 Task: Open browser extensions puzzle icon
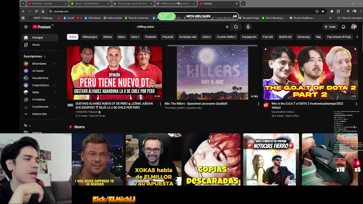[338, 11]
